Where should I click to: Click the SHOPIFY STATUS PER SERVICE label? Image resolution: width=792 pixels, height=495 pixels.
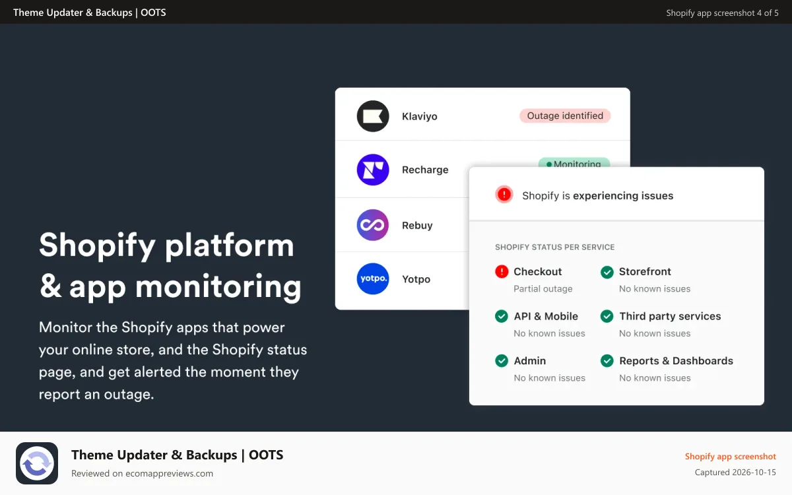555,247
